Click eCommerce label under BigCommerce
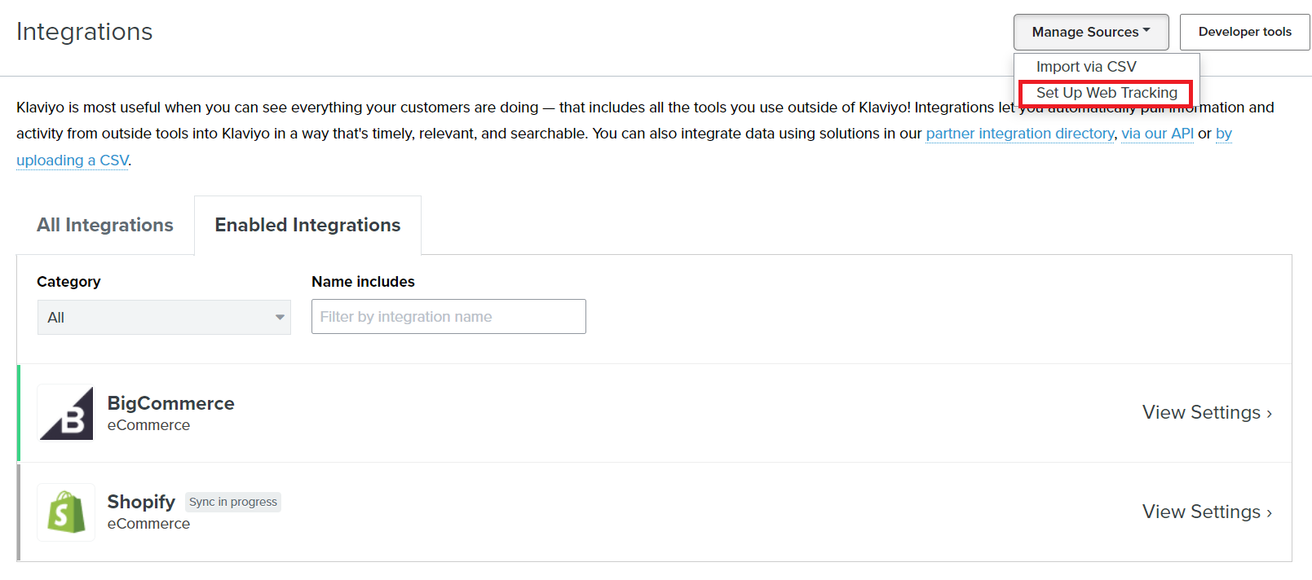 click(148, 425)
